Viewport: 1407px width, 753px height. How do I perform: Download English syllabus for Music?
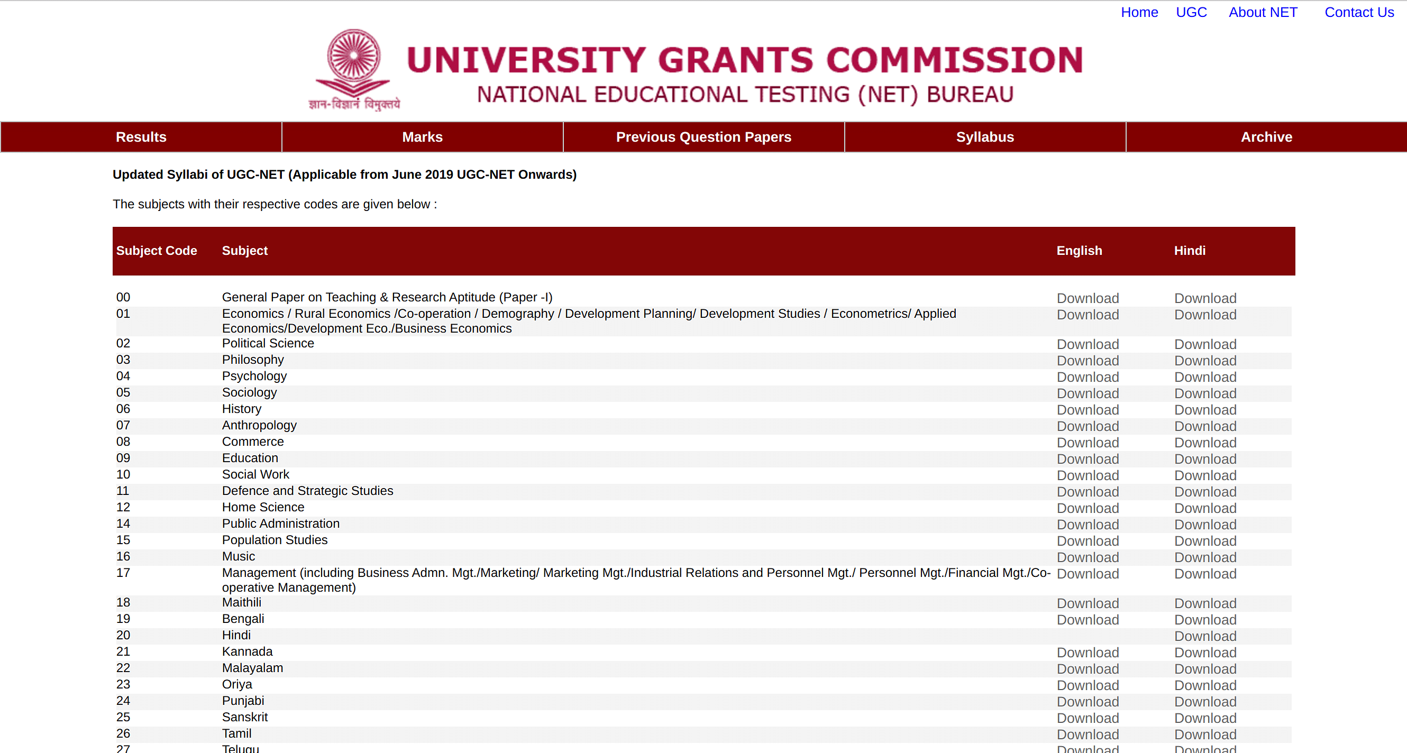pos(1088,557)
